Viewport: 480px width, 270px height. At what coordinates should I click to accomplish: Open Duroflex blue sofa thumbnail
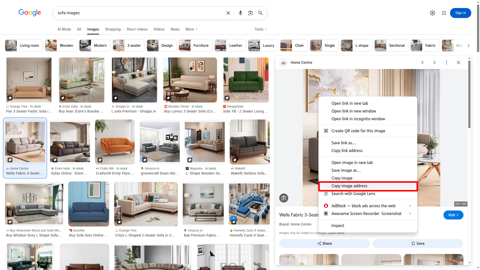(x=89, y=204)
